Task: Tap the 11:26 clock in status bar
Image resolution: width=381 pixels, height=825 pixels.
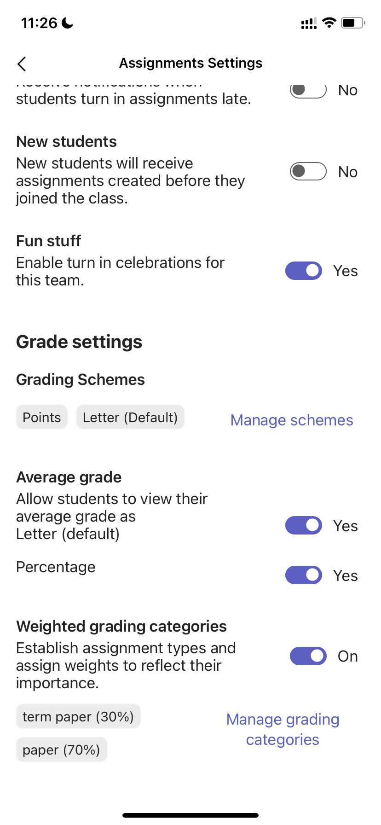Action: click(x=39, y=23)
